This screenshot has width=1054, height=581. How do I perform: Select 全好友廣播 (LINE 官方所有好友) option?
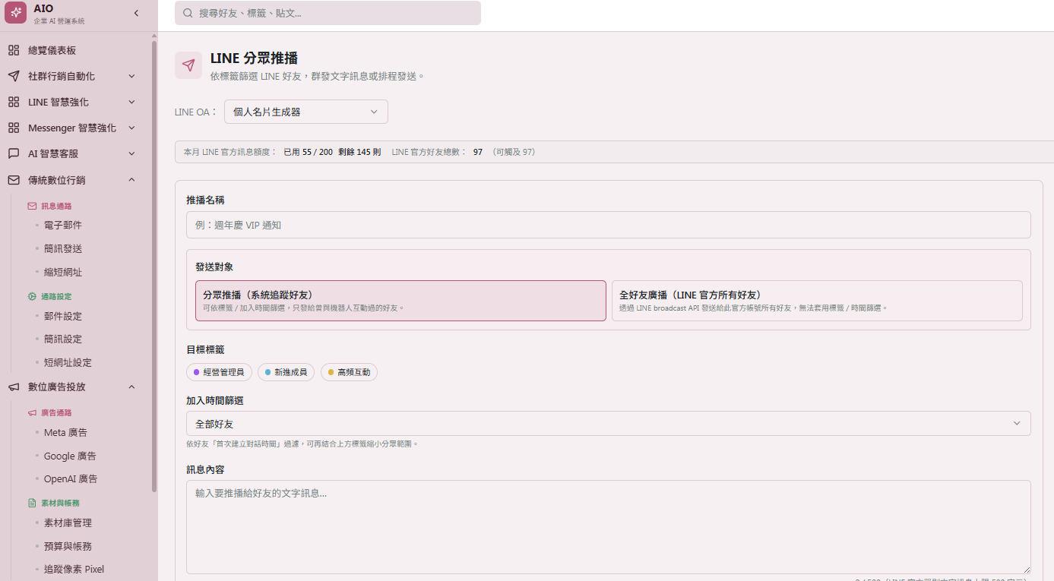pos(817,301)
